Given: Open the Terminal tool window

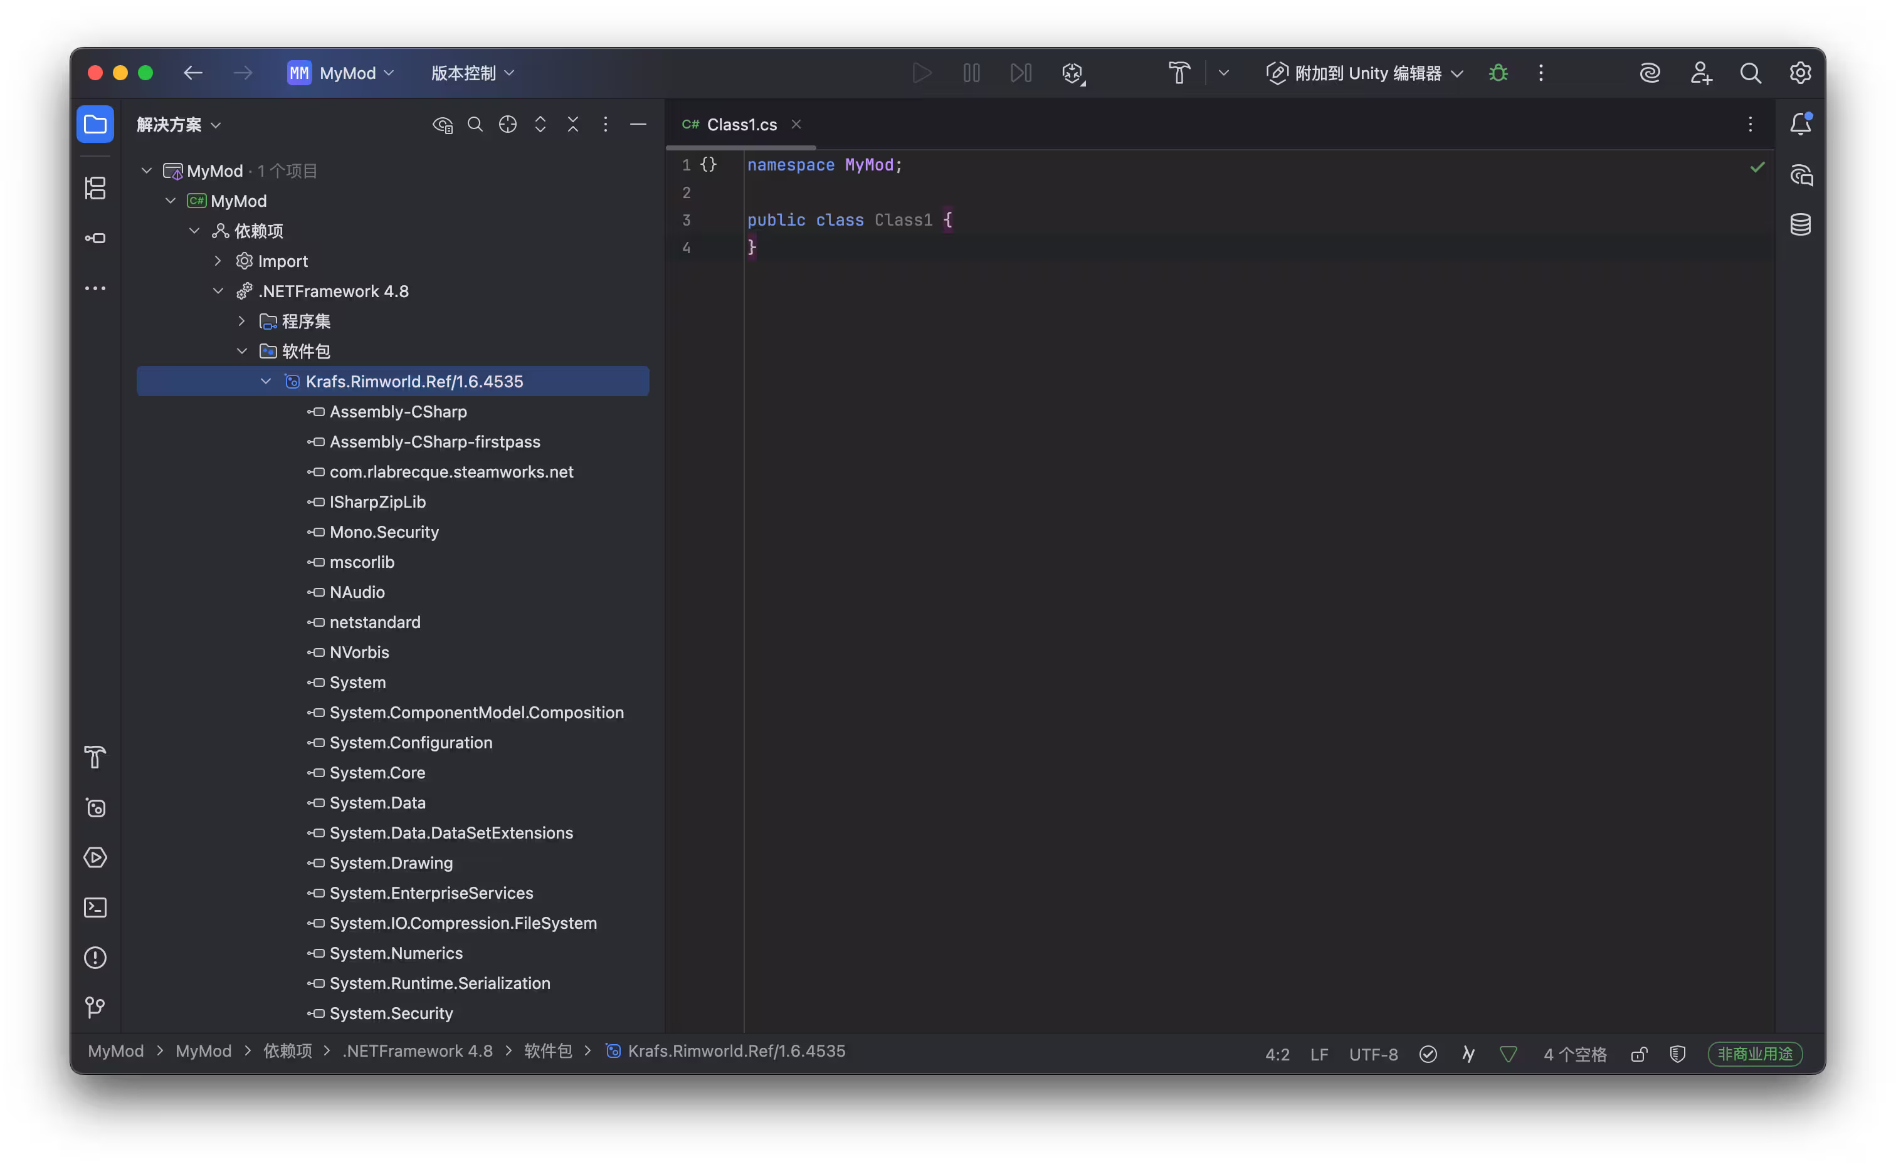Looking at the screenshot, I should [x=95, y=907].
